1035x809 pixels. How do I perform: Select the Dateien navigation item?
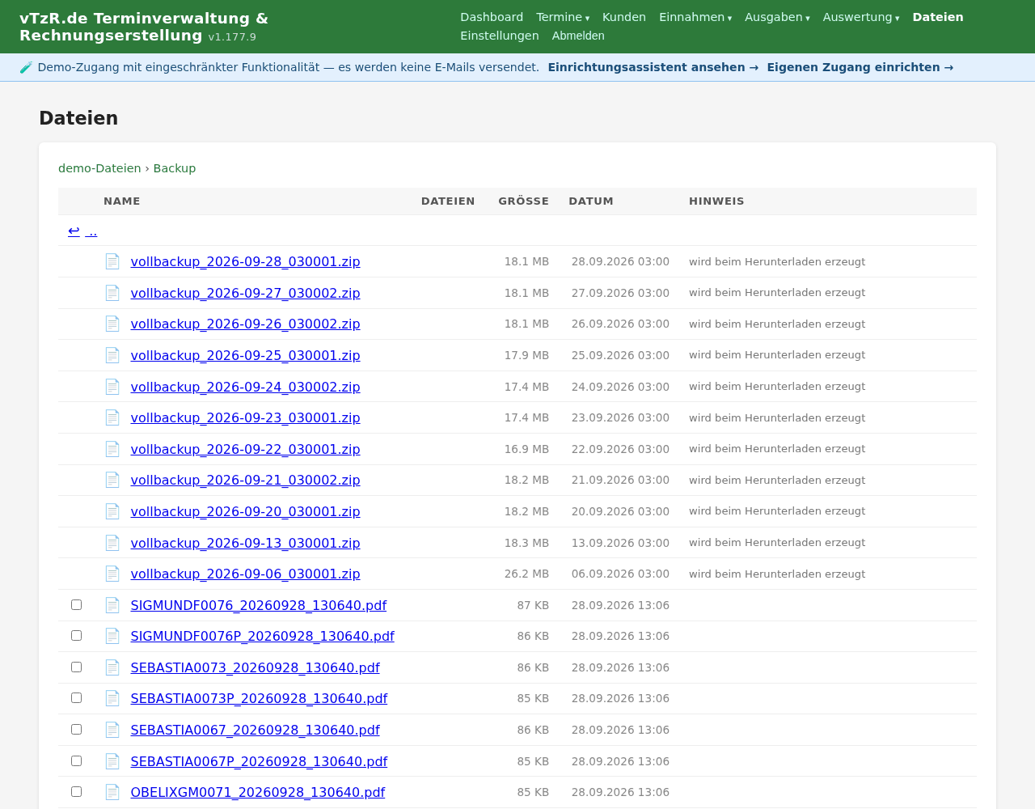tap(938, 17)
